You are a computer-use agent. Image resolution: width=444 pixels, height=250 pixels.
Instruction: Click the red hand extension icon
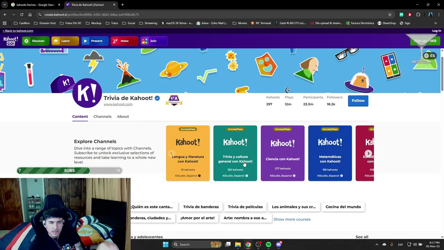click(x=410, y=15)
